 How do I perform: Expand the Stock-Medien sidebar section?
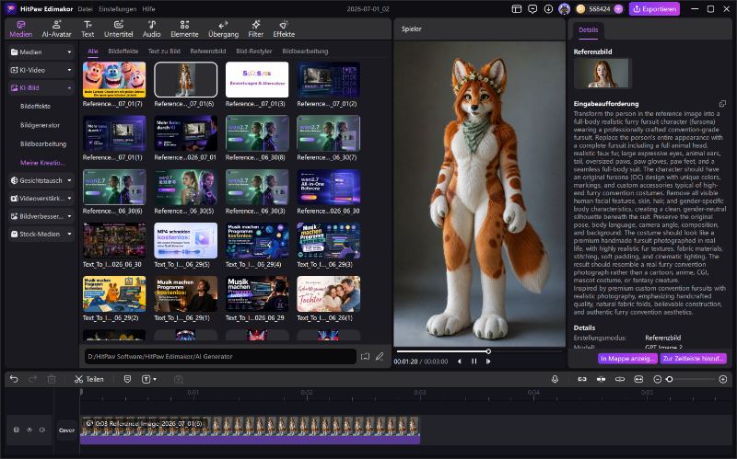coord(41,234)
